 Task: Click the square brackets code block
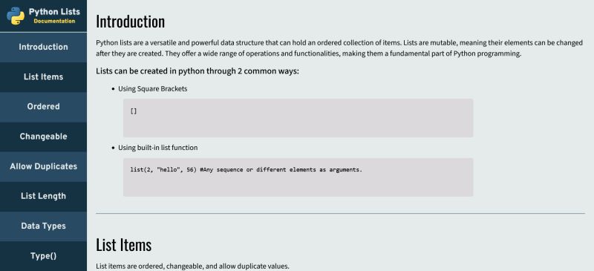pyautogui.click(x=298, y=118)
